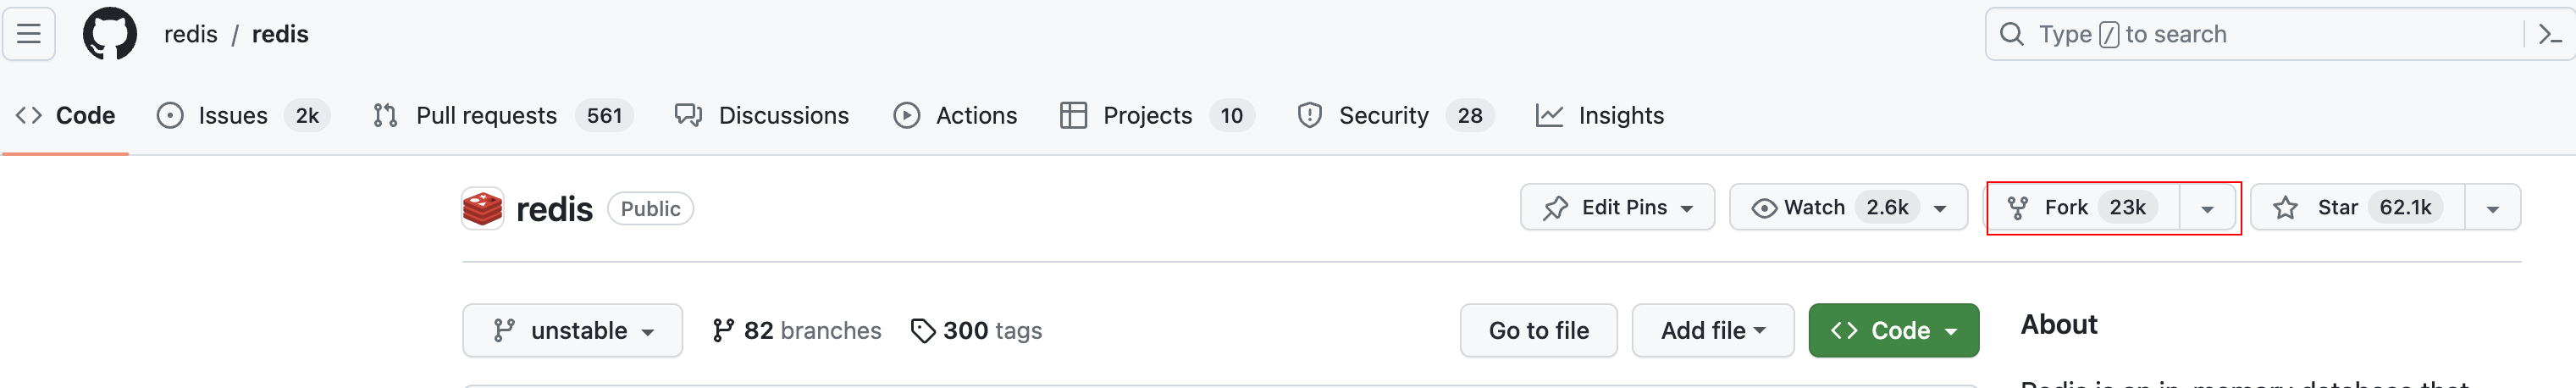Go to the GitHub homepage logo
This screenshot has height=388, width=2576.
pos(109,34)
